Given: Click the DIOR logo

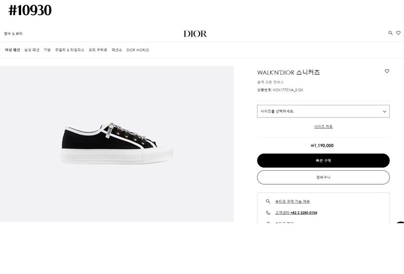Looking at the screenshot, I should click(x=195, y=34).
